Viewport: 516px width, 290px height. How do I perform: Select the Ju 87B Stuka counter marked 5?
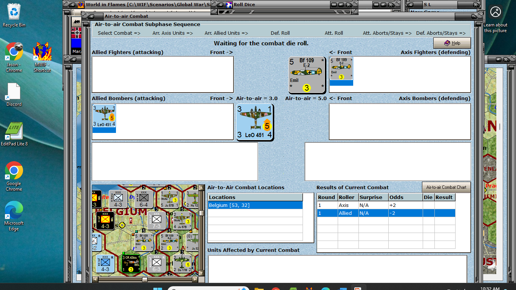pos(169,199)
